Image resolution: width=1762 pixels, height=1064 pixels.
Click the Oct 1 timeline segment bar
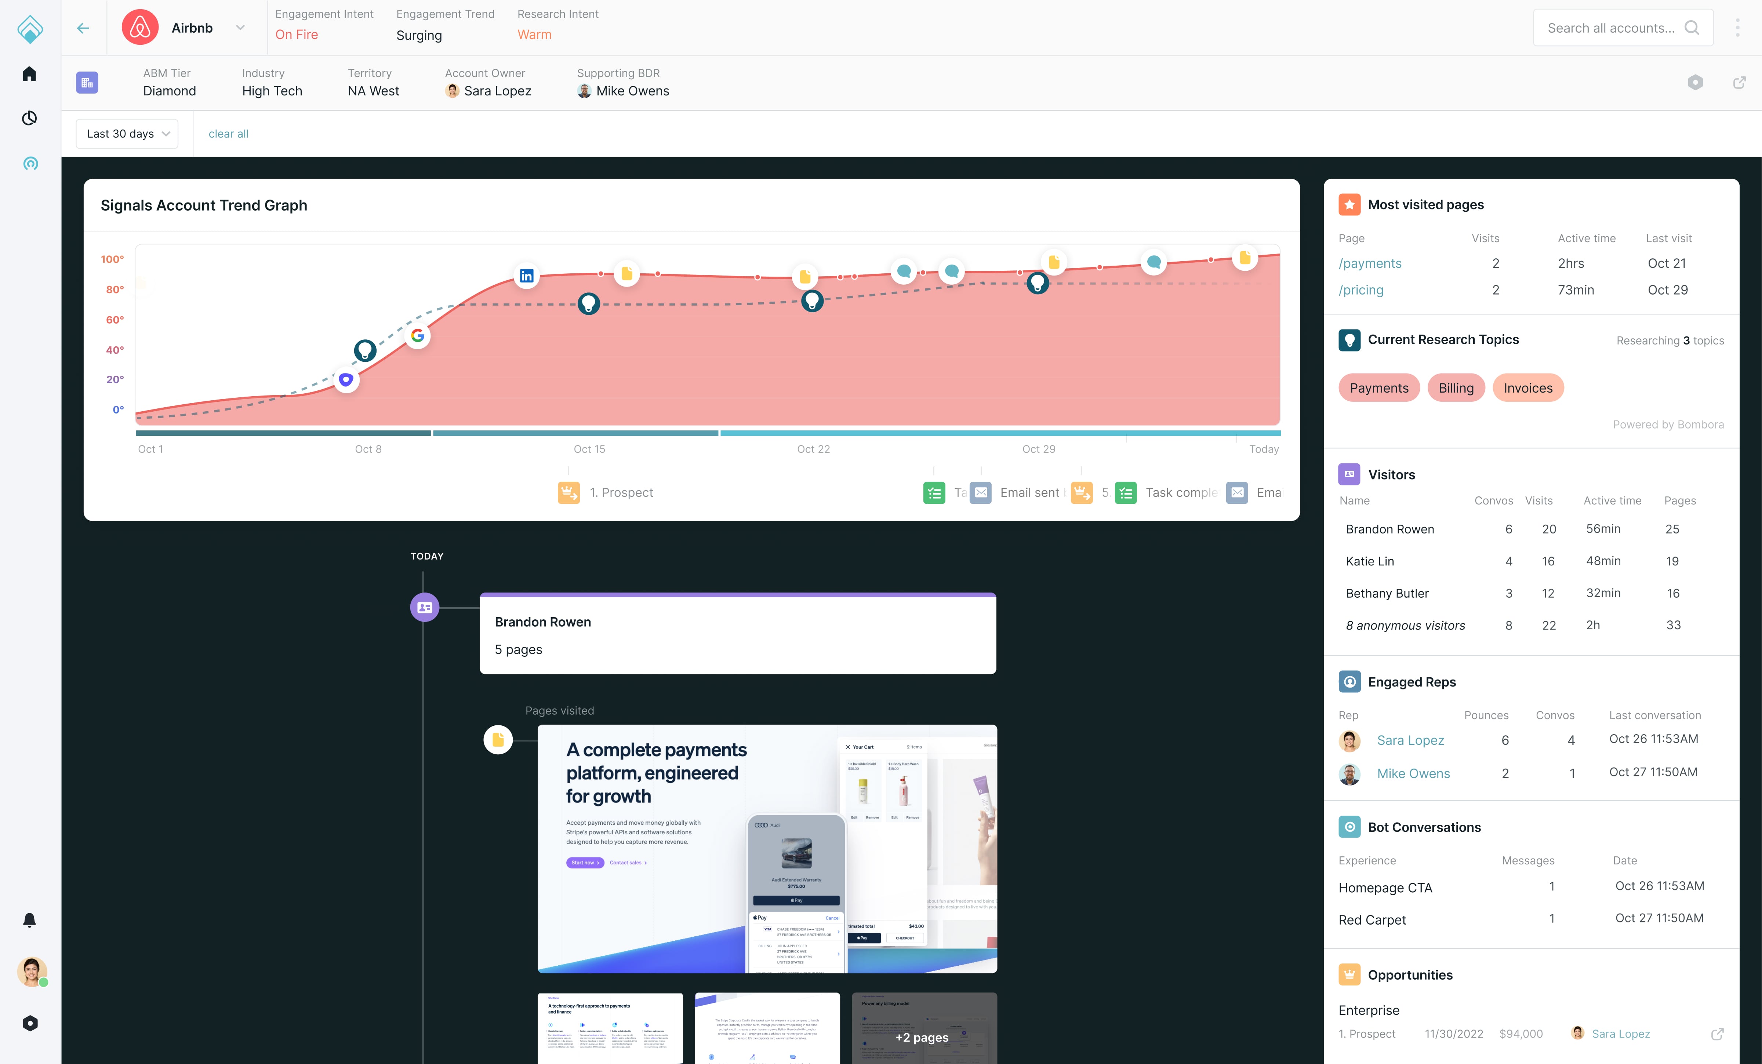point(283,433)
